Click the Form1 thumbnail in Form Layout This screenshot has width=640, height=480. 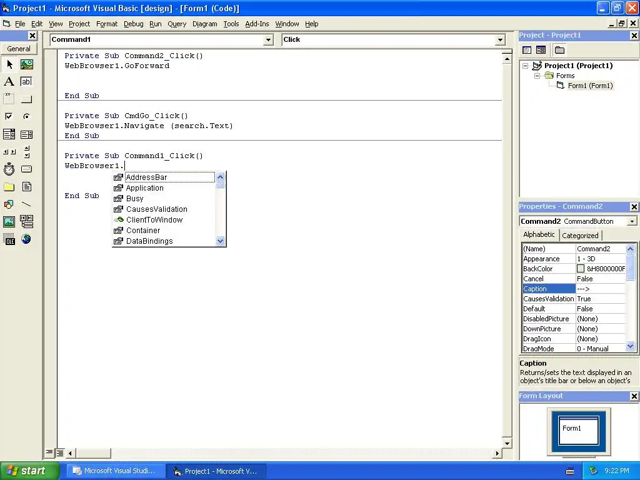578,430
